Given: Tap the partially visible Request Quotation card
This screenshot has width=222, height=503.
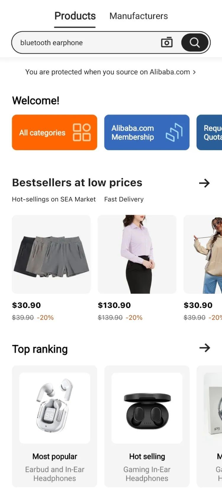Looking at the screenshot, I should (x=209, y=132).
